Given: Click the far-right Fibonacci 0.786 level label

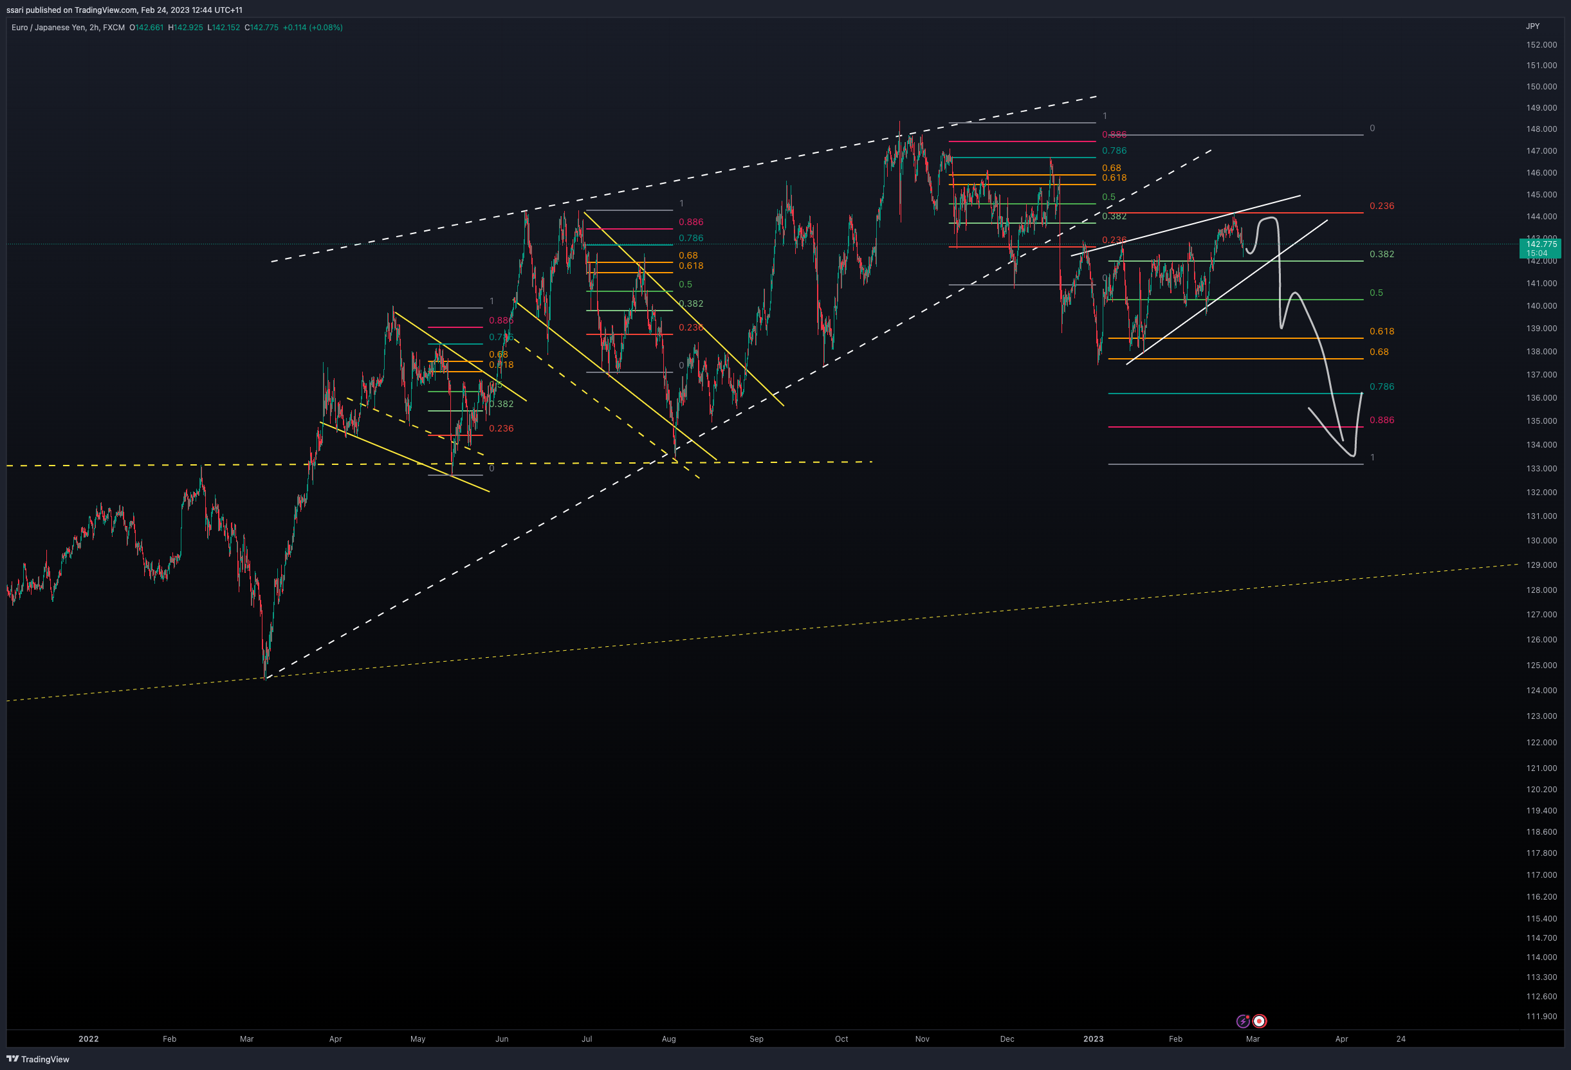Looking at the screenshot, I should tap(1382, 387).
